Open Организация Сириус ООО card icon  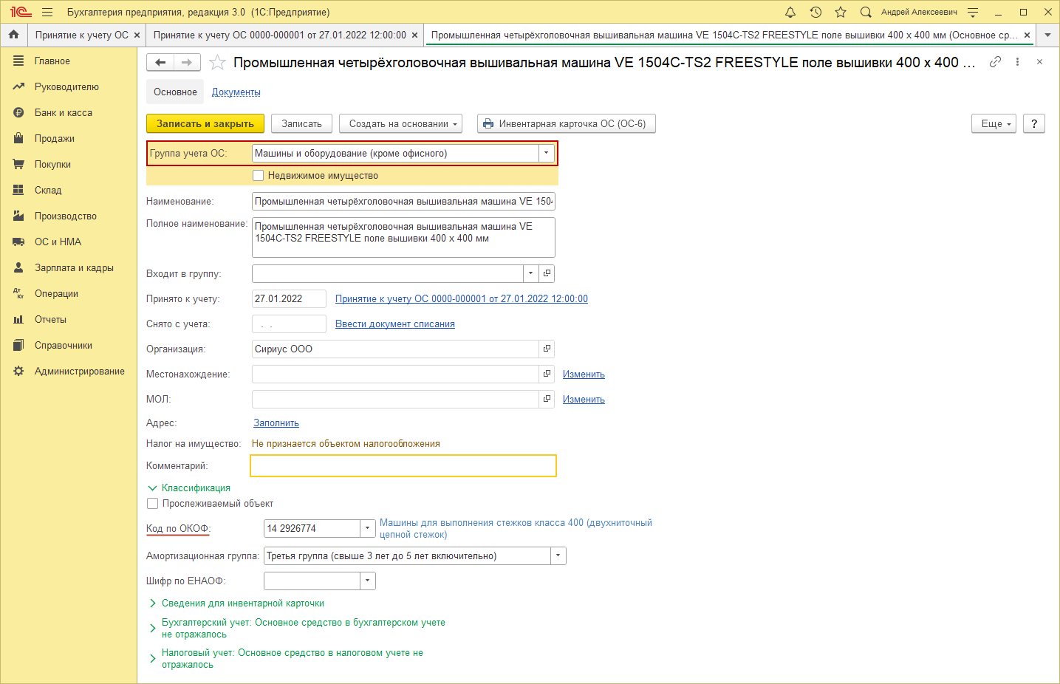[x=547, y=349]
